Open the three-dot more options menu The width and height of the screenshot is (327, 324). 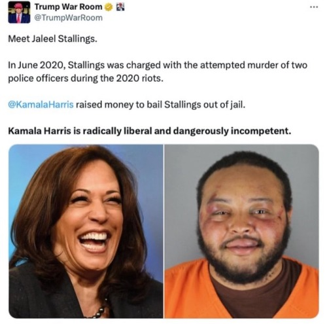point(314,7)
